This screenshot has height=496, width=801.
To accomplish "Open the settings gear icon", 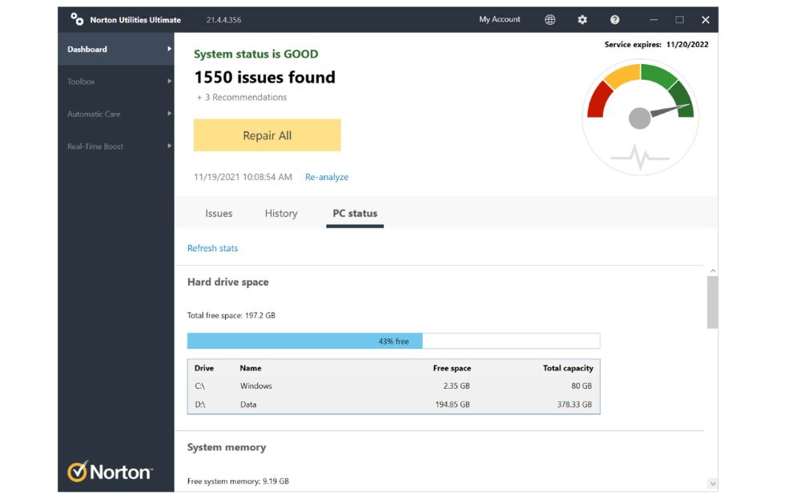I will click(582, 19).
